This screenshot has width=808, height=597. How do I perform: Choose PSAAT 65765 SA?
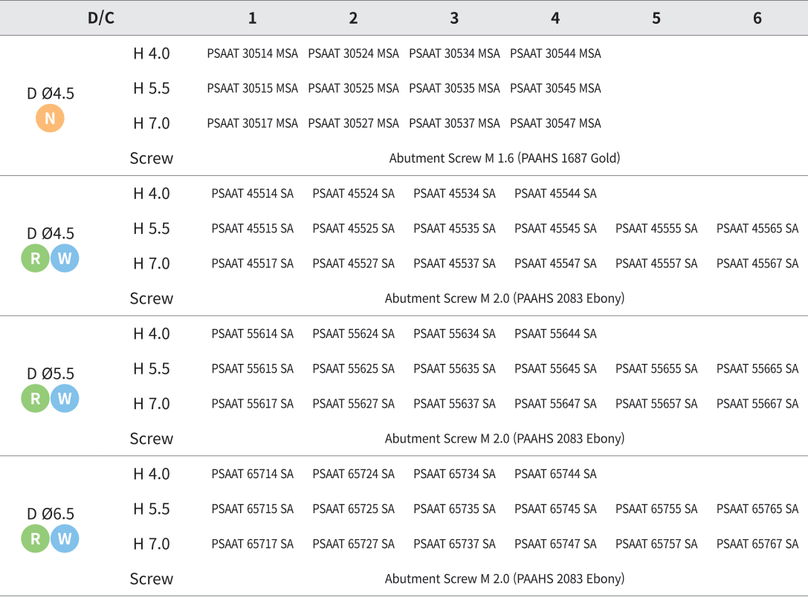tap(757, 509)
